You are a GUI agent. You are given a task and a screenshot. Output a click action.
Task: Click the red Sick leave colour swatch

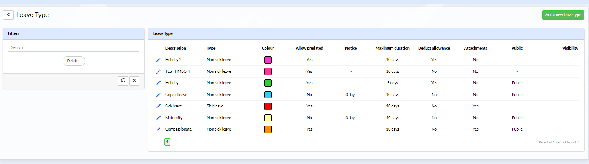[x=268, y=106]
